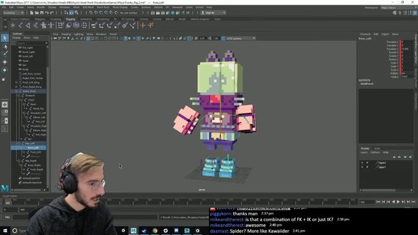Toggle playback P of layer2
Image resolution: width=418 pixels, height=235 pixels.
click(367, 163)
